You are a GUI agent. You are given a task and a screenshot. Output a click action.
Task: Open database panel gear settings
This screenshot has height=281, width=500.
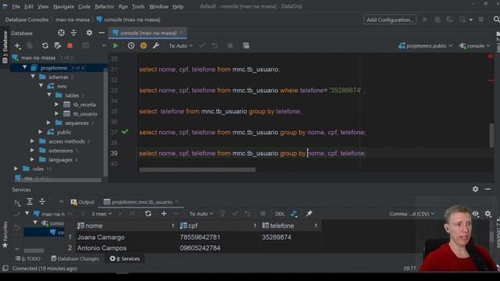point(89,33)
